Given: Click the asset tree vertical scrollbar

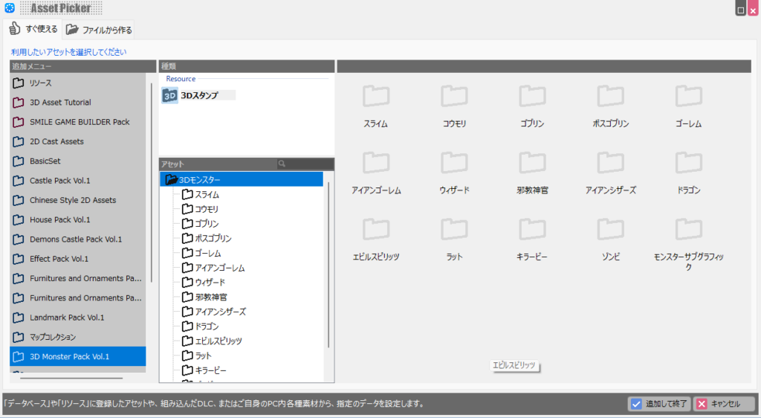Looking at the screenshot, I should [328, 260].
